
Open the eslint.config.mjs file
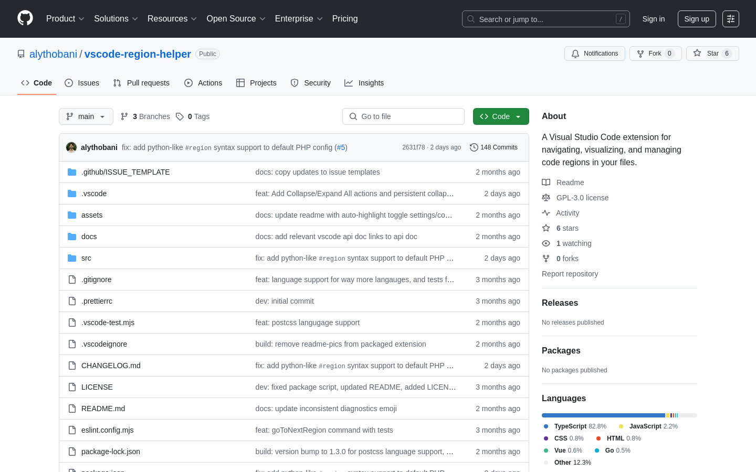[x=108, y=430]
